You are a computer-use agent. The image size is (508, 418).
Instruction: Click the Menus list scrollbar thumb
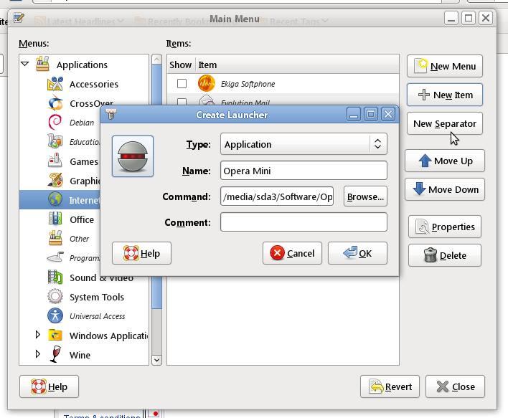coord(156,186)
